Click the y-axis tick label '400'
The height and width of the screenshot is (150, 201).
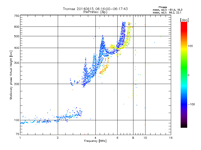17,48
